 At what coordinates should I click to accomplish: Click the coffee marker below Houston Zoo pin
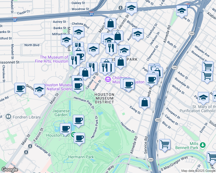click(x=79, y=138)
